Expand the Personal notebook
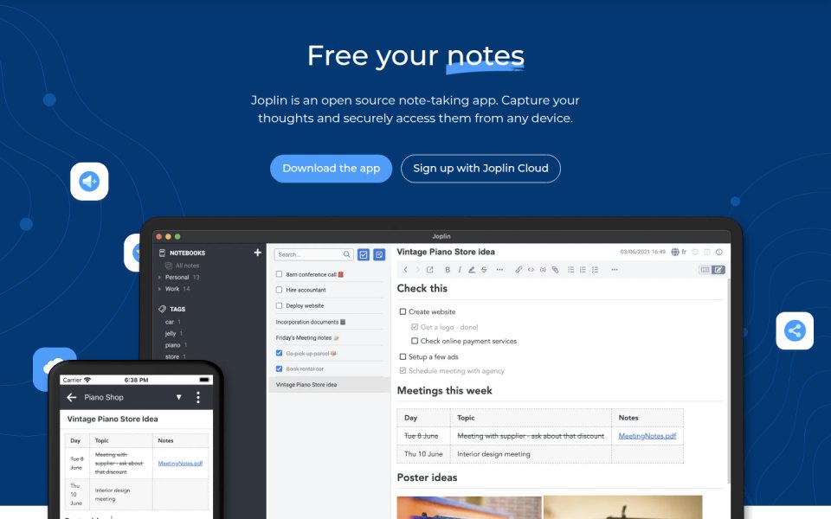The image size is (831, 519). 159,277
